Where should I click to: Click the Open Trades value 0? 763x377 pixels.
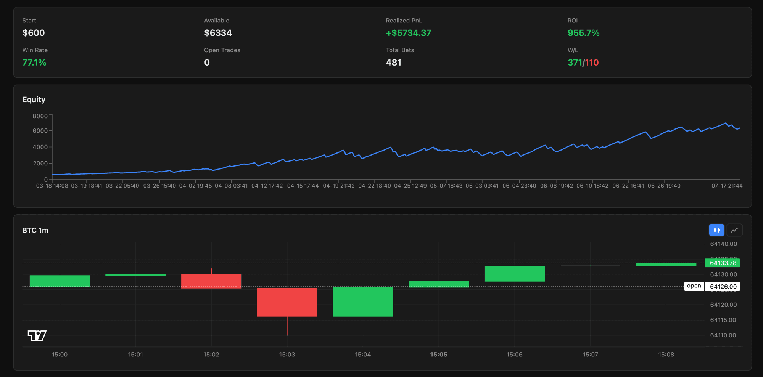(x=207, y=63)
